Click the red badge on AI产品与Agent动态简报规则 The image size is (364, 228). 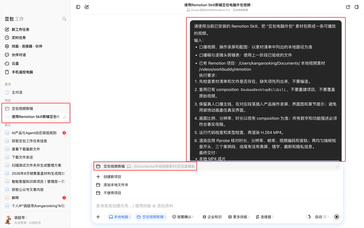(x=64, y=133)
